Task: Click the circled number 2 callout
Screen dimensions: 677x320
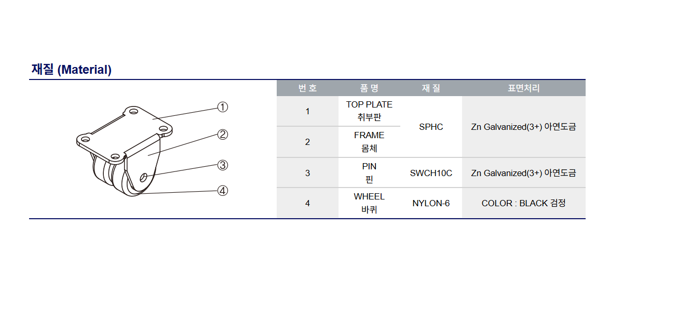Action: (x=222, y=135)
